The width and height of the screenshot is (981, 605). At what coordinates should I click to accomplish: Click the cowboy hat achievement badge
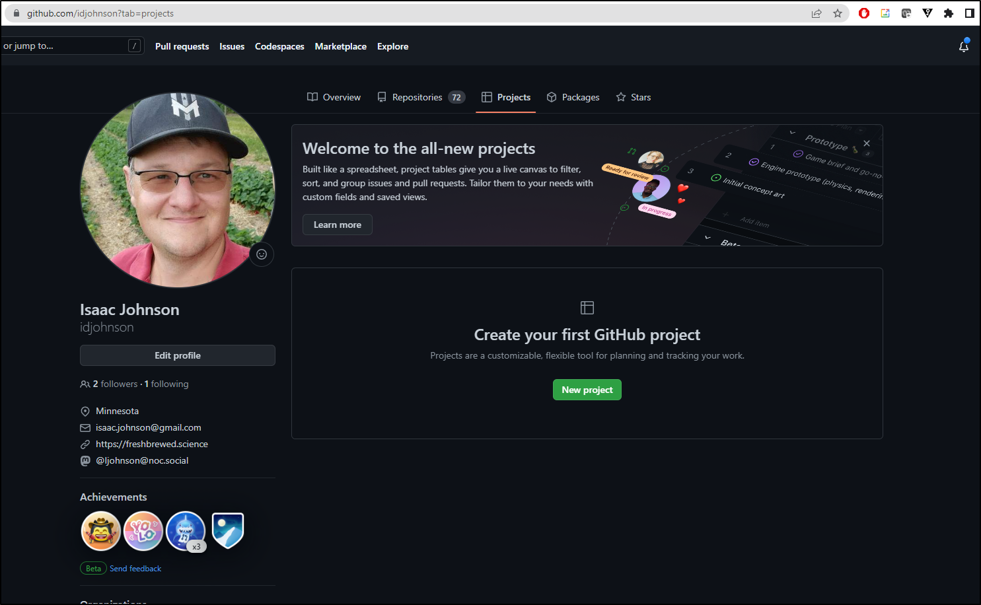100,531
